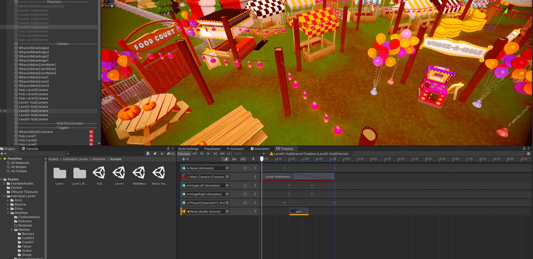
Task: Select the Hub scene asset thumbnail
Action: (99, 173)
